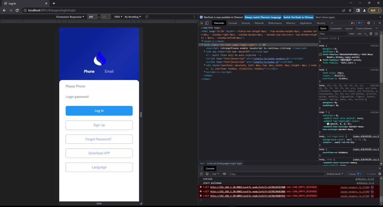Reload the page in the browser
The image size is (383, 207).
click(x=17, y=10)
